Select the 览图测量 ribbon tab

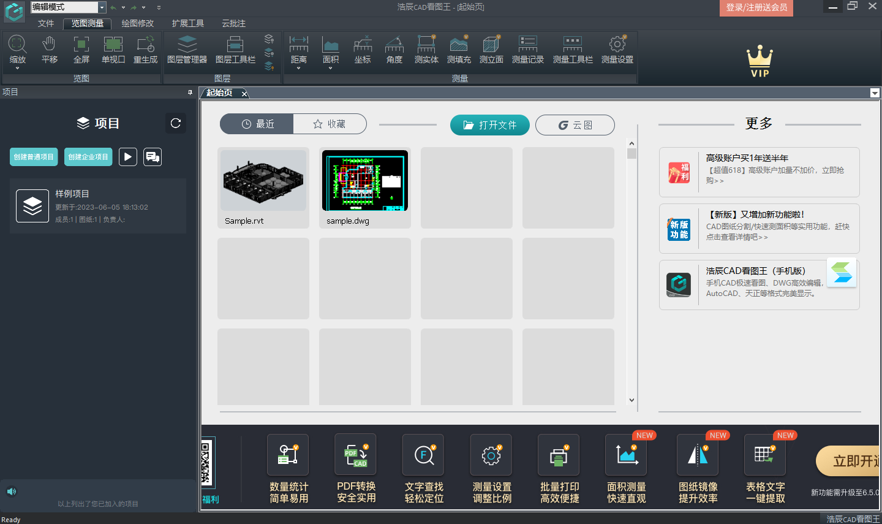click(x=87, y=23)
